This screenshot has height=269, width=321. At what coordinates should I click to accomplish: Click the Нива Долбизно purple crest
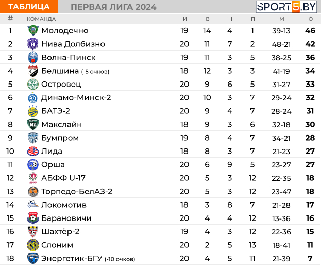point(33,44)
